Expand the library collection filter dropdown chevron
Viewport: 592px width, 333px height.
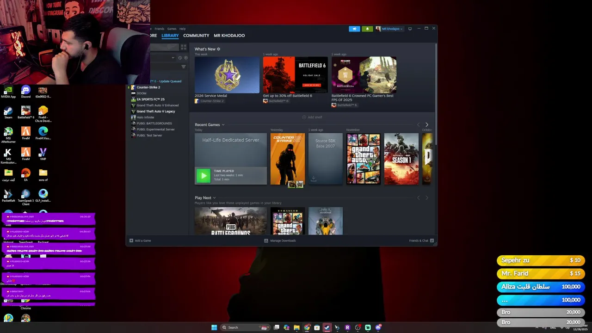pos(173,58)
